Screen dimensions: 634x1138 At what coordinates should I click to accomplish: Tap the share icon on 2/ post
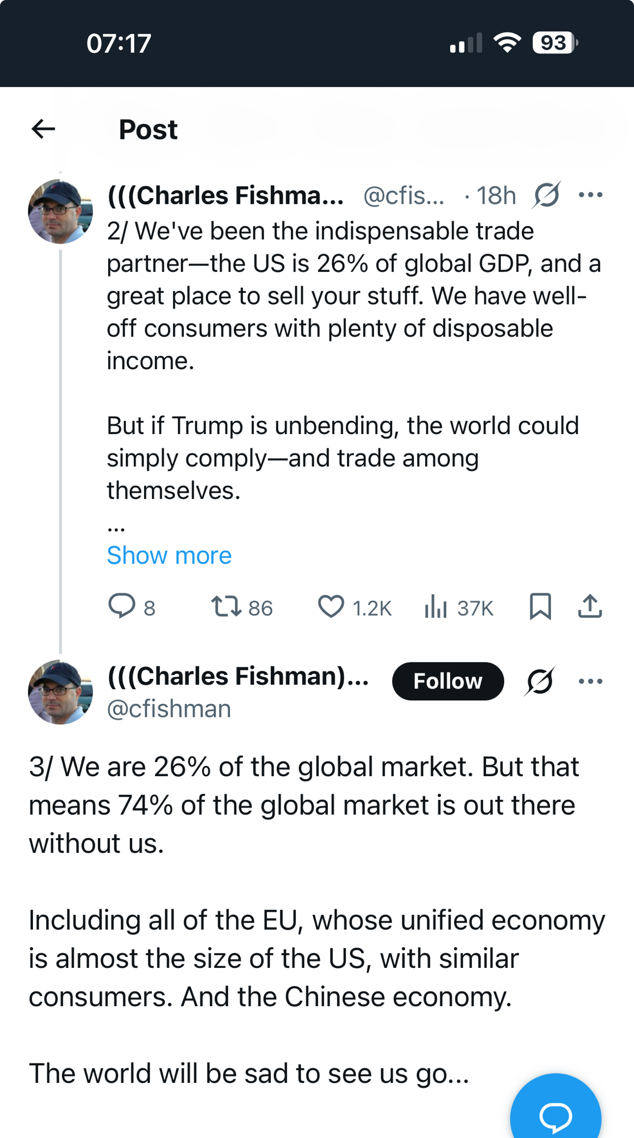590,606
